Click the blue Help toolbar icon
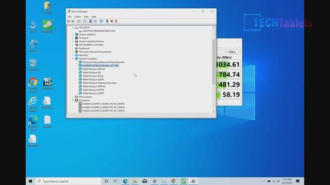 (91, 21)
